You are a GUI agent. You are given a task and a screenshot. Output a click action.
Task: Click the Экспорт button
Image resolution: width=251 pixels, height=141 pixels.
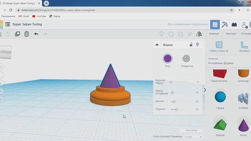(x=231, y=34)
